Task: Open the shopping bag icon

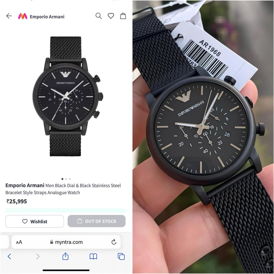Action: (x=123, y=16)
